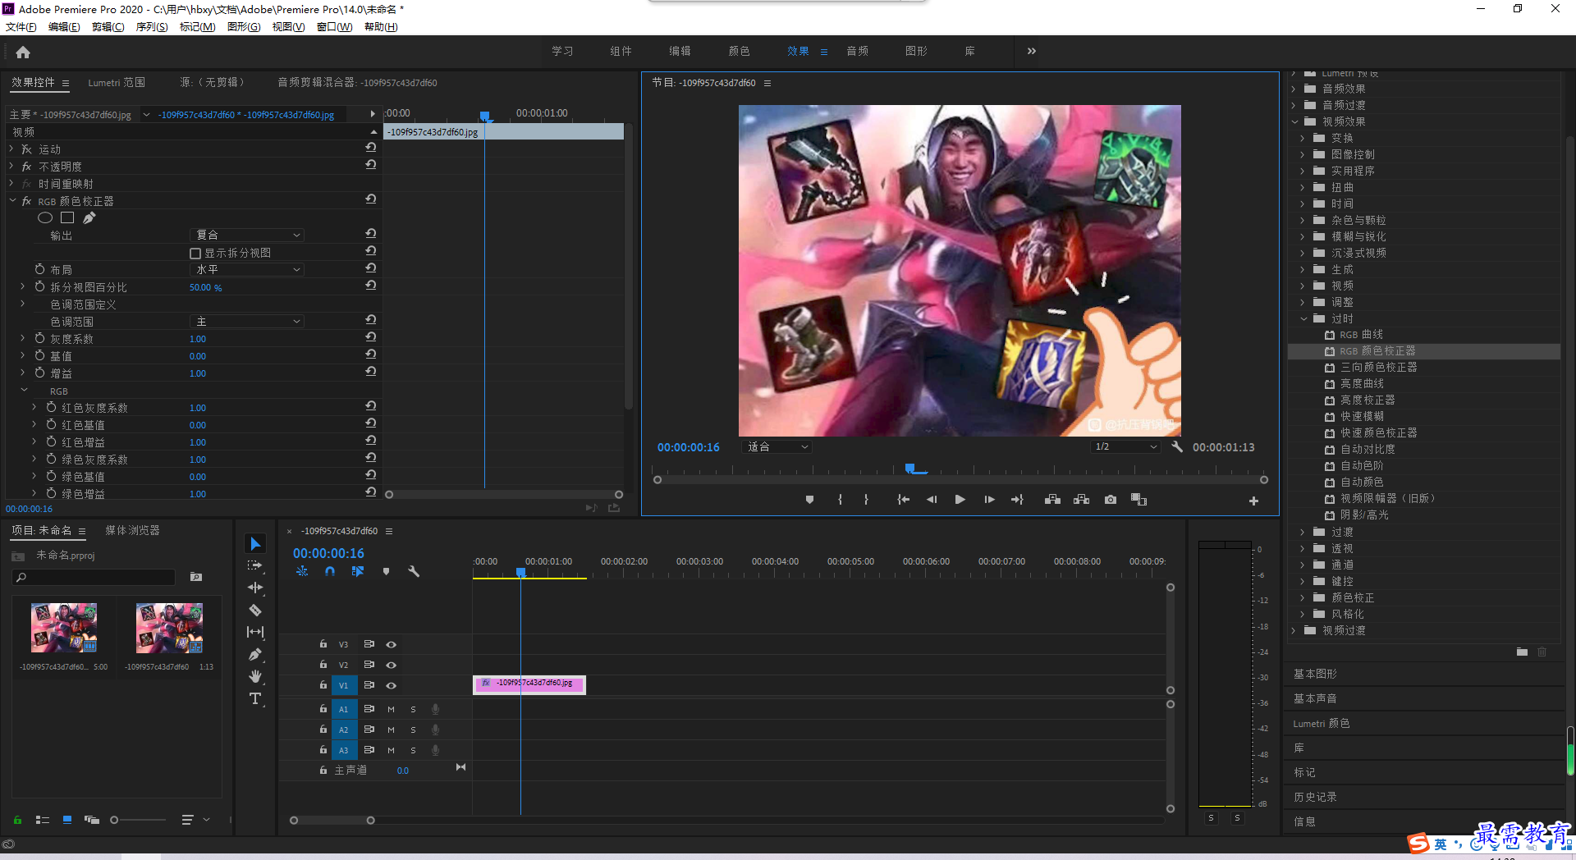Select the Selection tool arrow
The image size is (1576, 860).
click(x=255, y=544)
